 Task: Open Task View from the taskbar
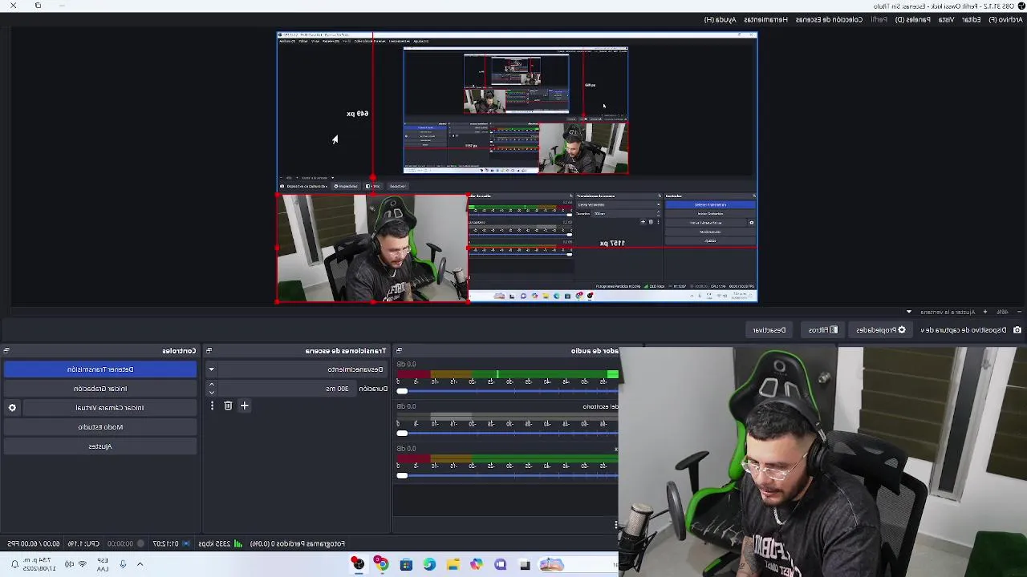point(525,564)
